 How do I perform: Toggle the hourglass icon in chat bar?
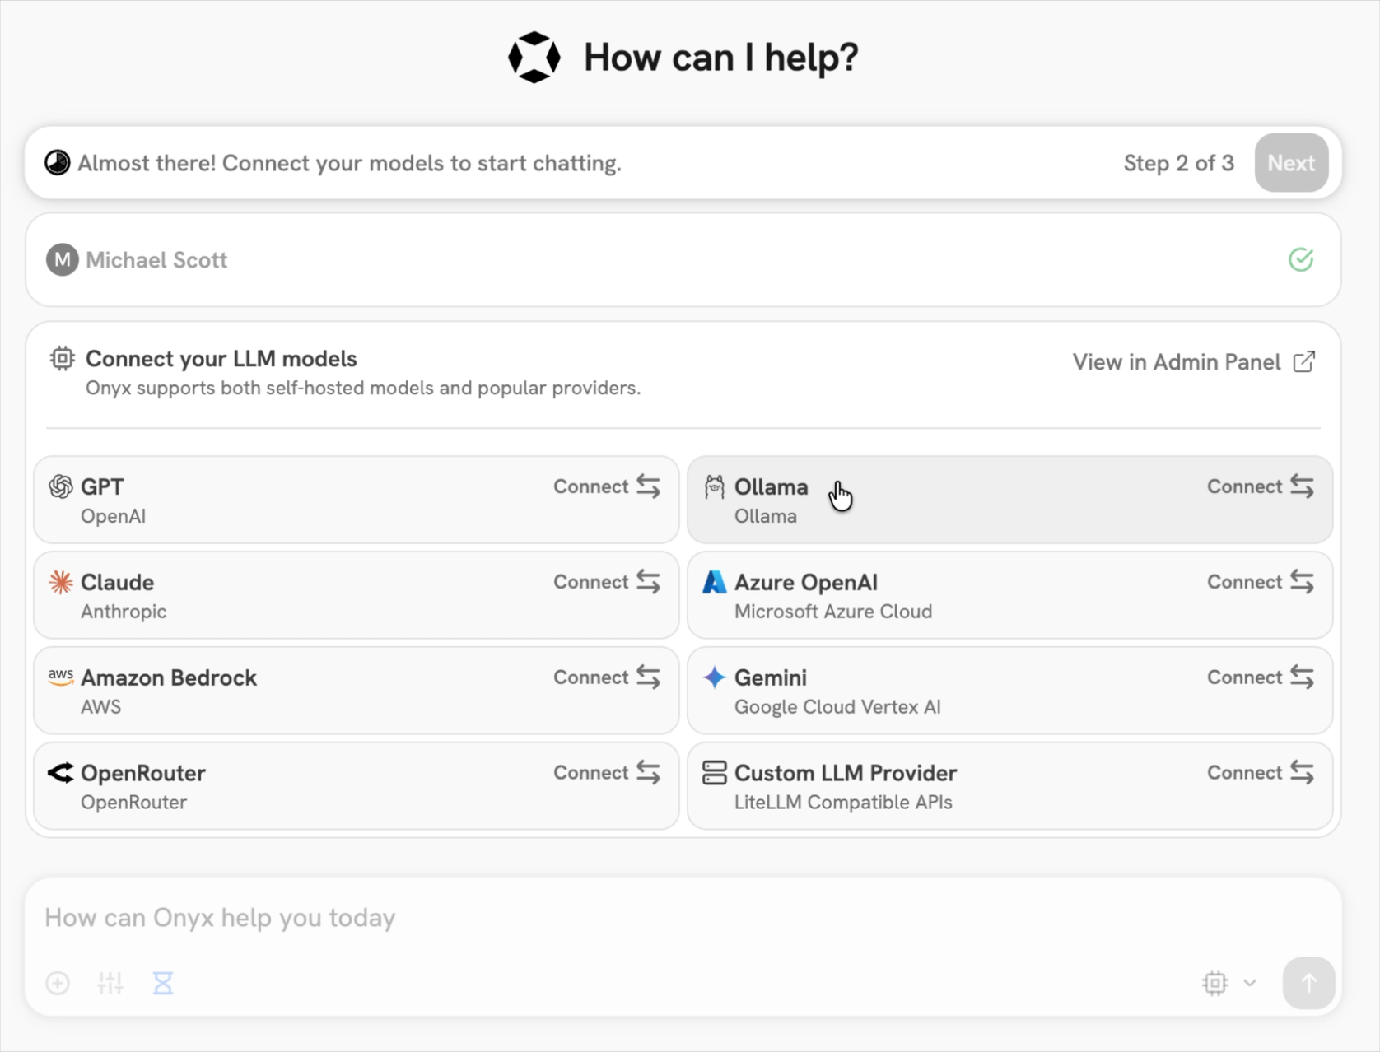(163, 983)
